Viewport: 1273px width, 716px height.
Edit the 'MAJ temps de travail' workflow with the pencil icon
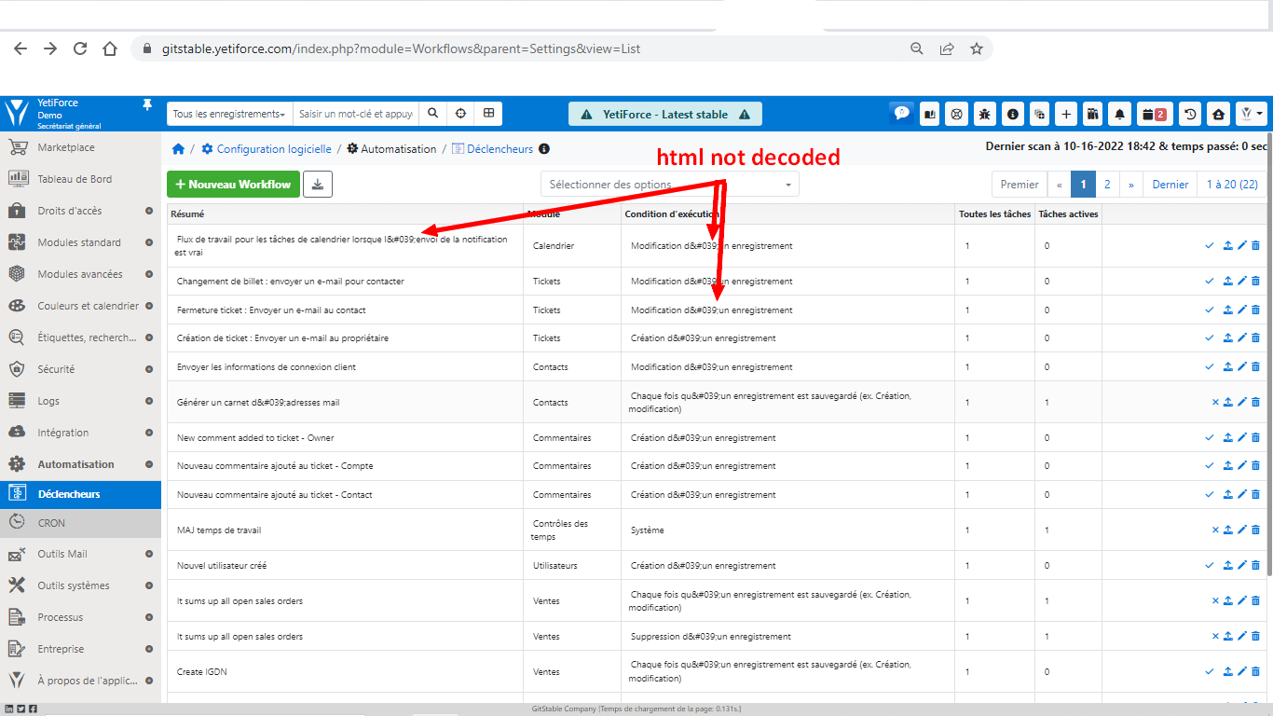pyautogui.click(x=1240, y=529)
